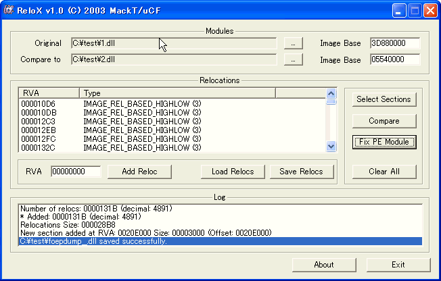The image size is (441, 281).
Task: Click the relocations list scroll down arrow
Action: point(331,146)
